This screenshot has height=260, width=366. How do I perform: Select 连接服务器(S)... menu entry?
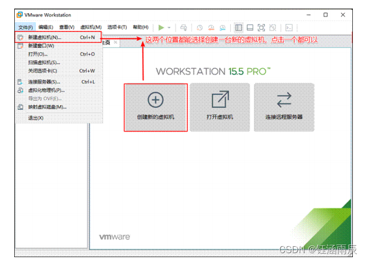(x=58, y=82)
